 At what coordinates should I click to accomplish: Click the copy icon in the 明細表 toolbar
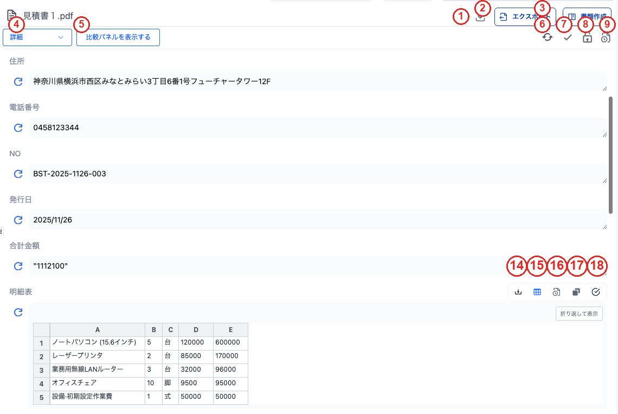[x=576, y=292]
